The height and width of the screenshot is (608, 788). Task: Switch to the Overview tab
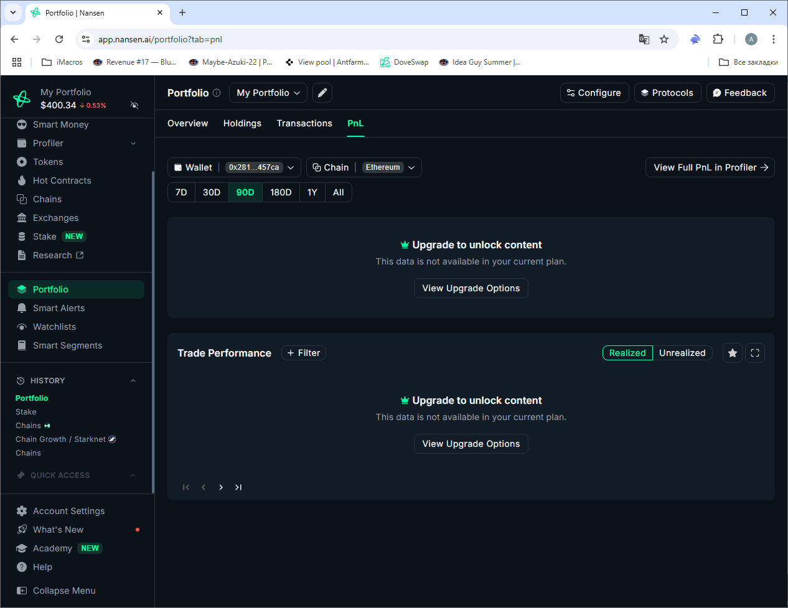tap(187, 123)
